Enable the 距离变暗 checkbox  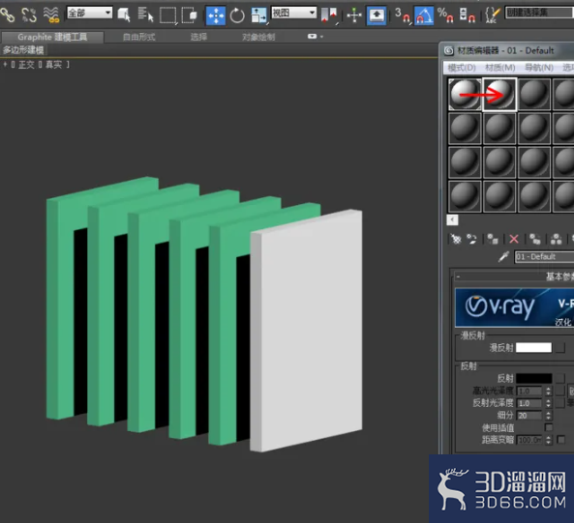click(560, 439)
